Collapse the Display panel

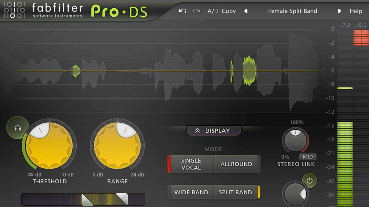pyautogui.click(x=214, y=131)
